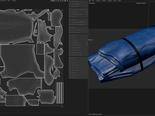Apply Boundary to Quad
Image resolution: width=155 pixels, height=116 pixels.
click(x=78, y=55)
